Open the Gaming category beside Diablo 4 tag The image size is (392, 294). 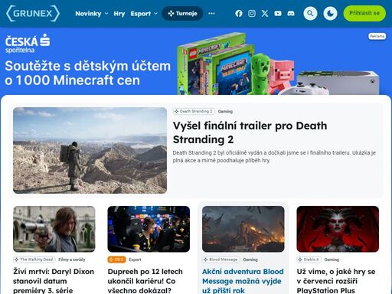coord(332,260)
